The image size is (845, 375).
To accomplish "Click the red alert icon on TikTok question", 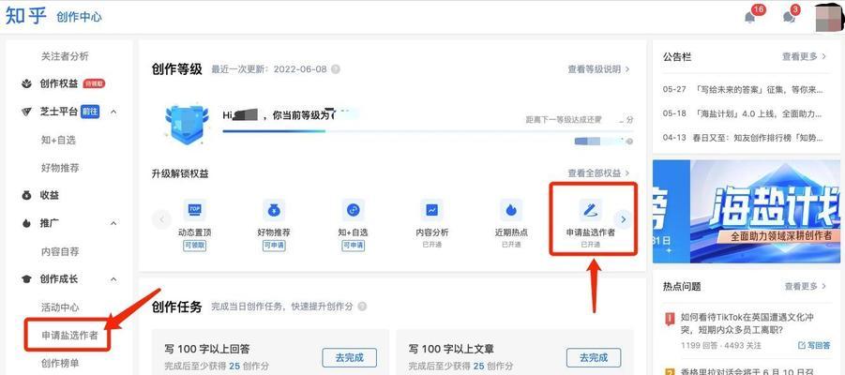I will [x=670, y=318].
